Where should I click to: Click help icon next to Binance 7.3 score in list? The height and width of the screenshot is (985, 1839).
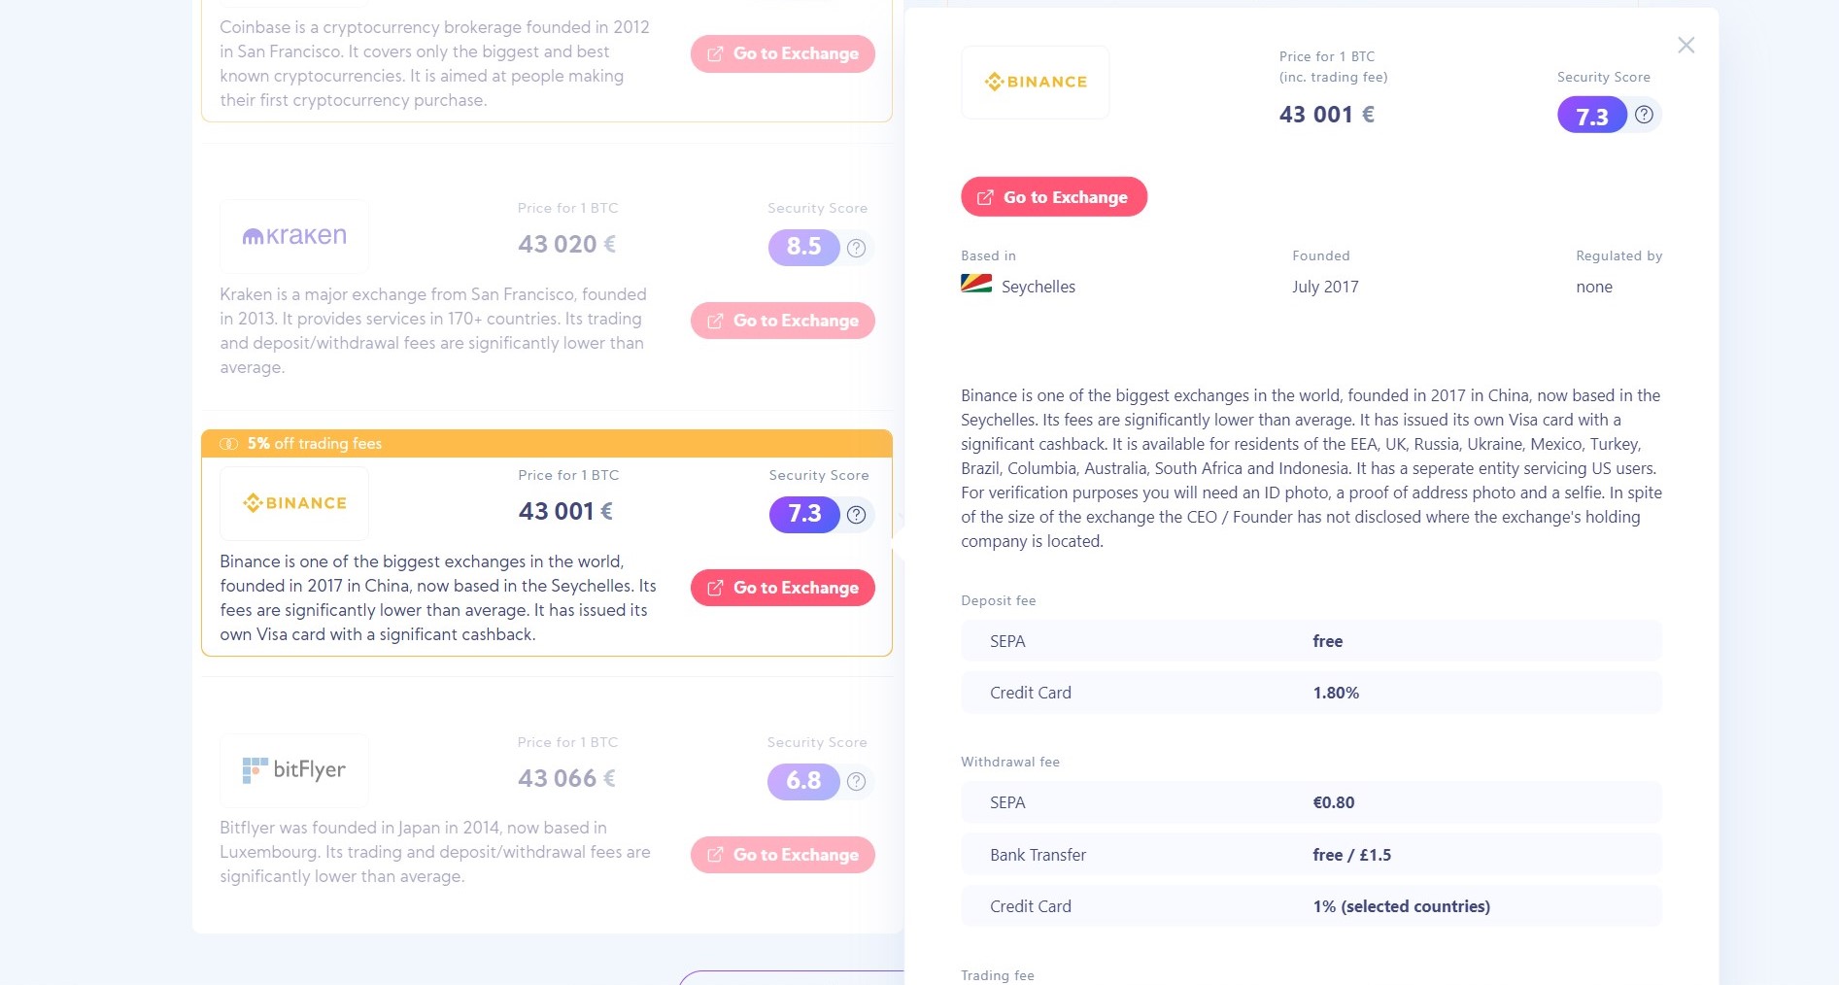point(856,515)
